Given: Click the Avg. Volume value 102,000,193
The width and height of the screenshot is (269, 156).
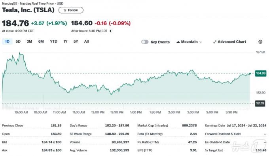Looking at the screenshot, I should click(119, 150).
